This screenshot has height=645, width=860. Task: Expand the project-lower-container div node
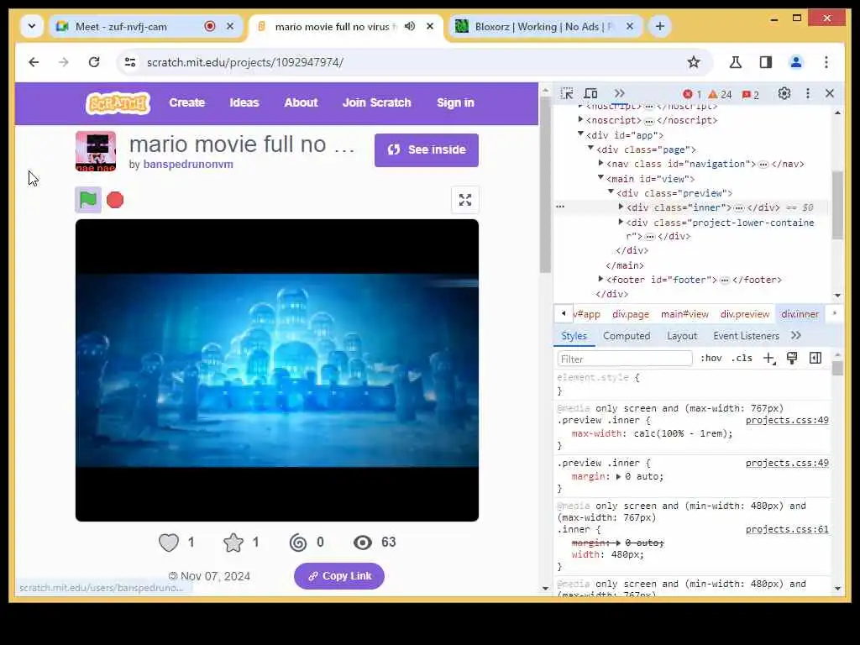(621, 222)
